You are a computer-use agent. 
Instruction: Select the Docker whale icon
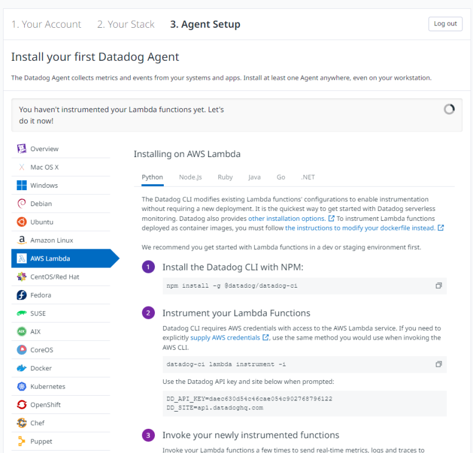(x=22, y=368)
